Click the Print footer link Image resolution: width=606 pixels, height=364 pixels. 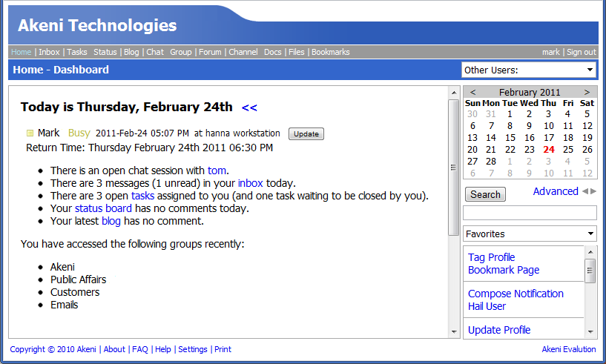click(x=223, y=349)
